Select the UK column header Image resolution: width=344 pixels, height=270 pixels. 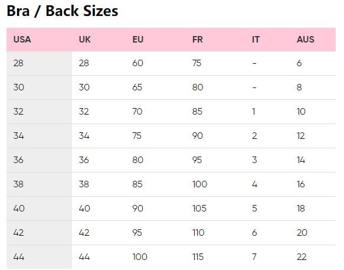[x=85, y=40]
